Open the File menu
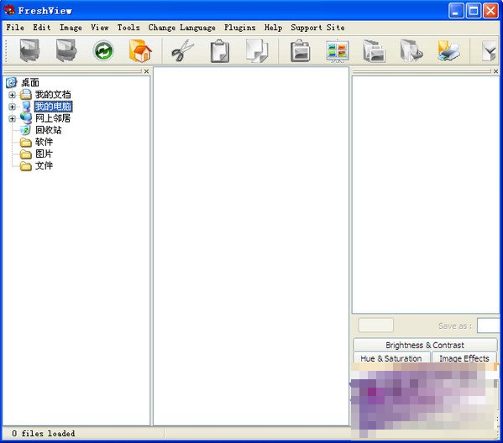Screen dimensions: 503x443 point(15,28)
